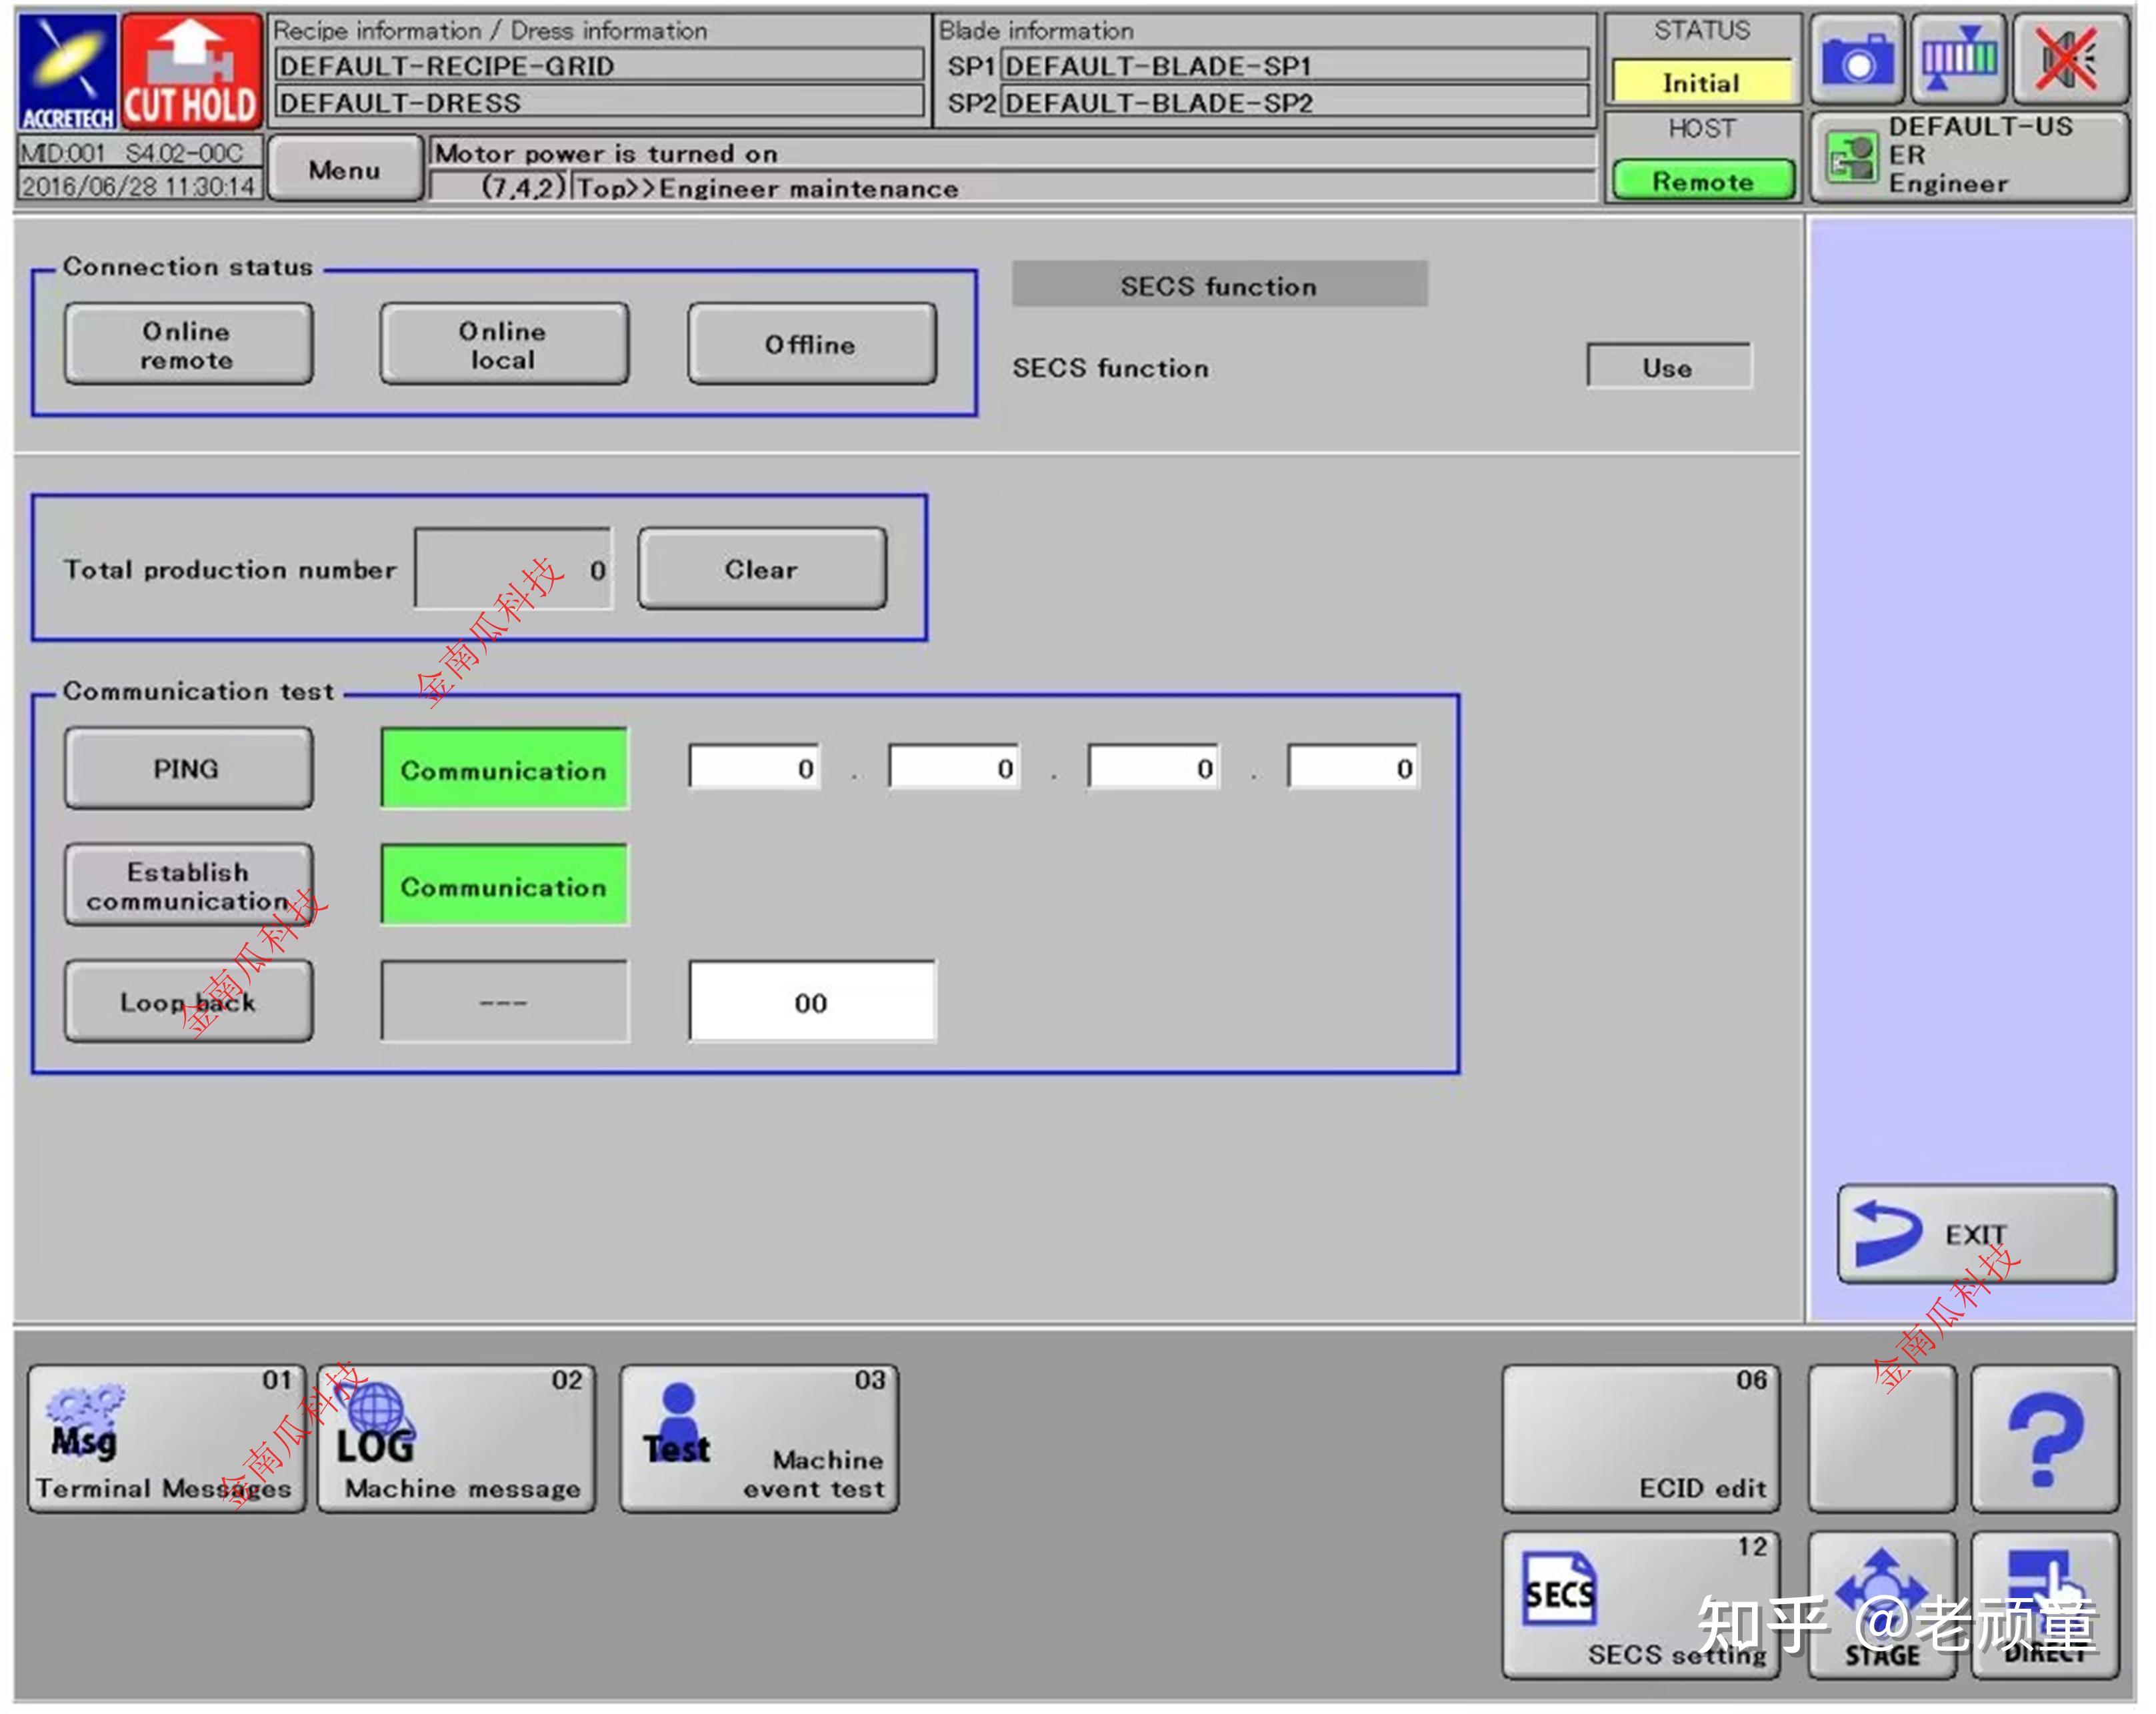Clear the total production number
The image size is (2156, 1714).
pos(761,568)
